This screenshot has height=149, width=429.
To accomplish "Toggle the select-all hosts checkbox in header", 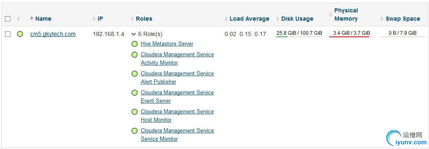I will tap(8, 19).
